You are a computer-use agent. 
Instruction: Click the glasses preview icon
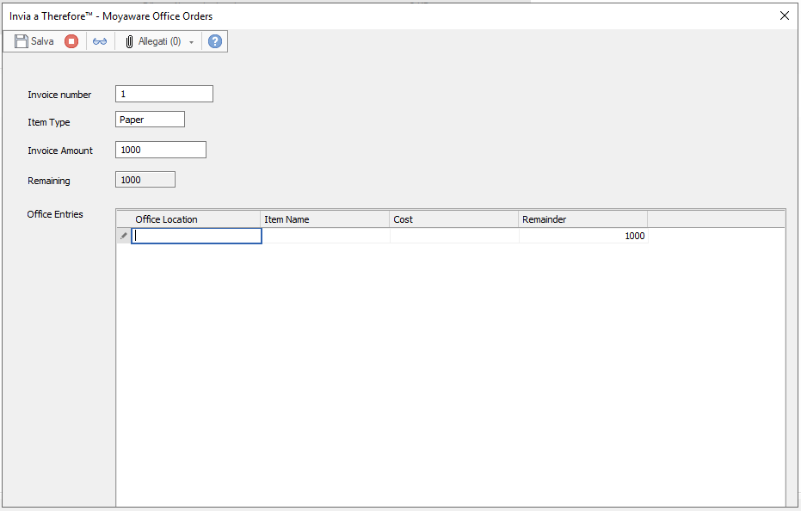point(100,40)
